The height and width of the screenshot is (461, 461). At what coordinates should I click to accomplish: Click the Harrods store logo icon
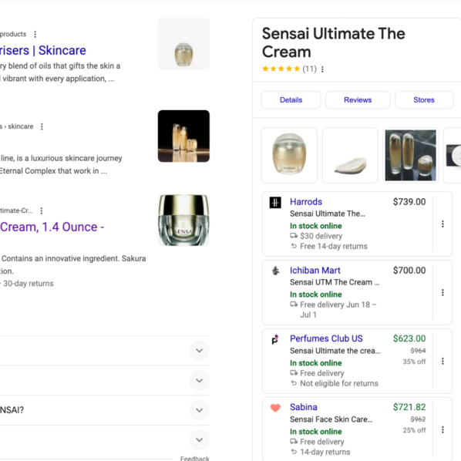(275, 203)
